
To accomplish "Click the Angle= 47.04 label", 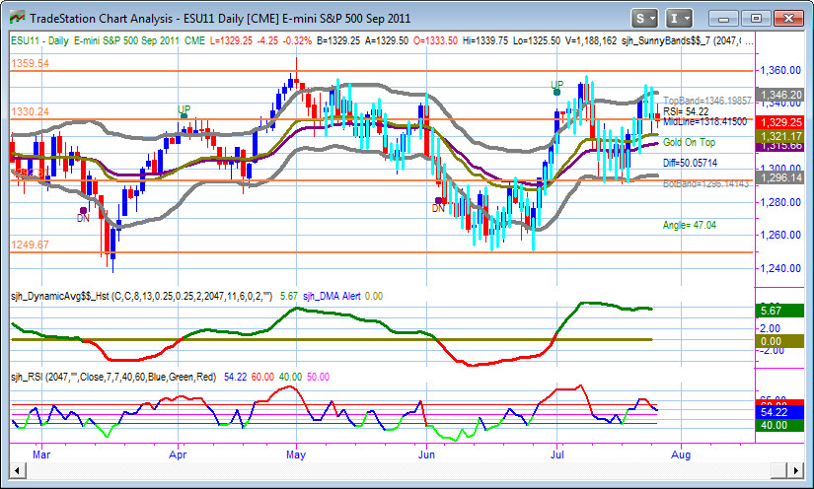I will point(690,225).
